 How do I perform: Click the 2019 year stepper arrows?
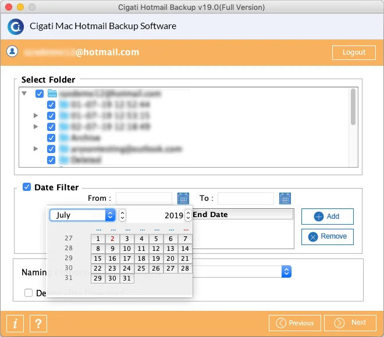[188, 215]
